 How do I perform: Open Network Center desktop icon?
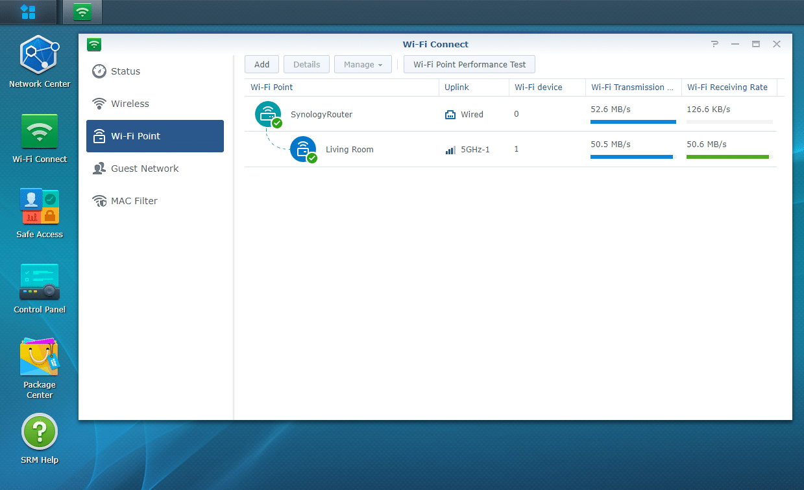39,55
